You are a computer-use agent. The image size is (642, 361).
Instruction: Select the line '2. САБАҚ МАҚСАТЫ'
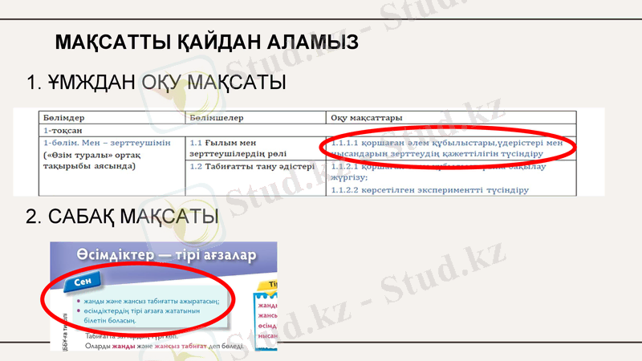(122, 216)
